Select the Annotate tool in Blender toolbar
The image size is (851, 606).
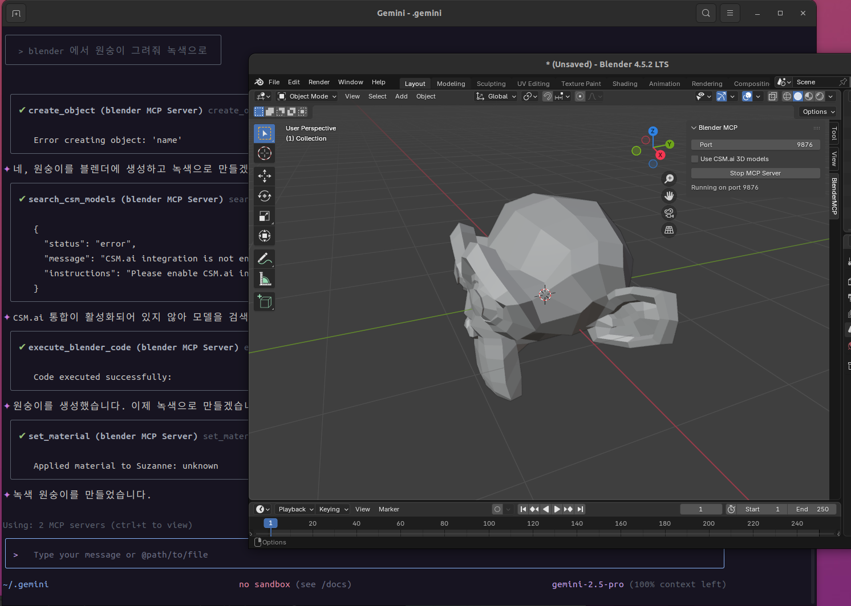(x=264, y=259)
